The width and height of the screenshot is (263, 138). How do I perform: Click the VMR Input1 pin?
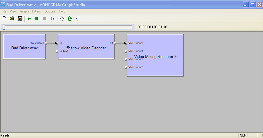pos(126,51)
